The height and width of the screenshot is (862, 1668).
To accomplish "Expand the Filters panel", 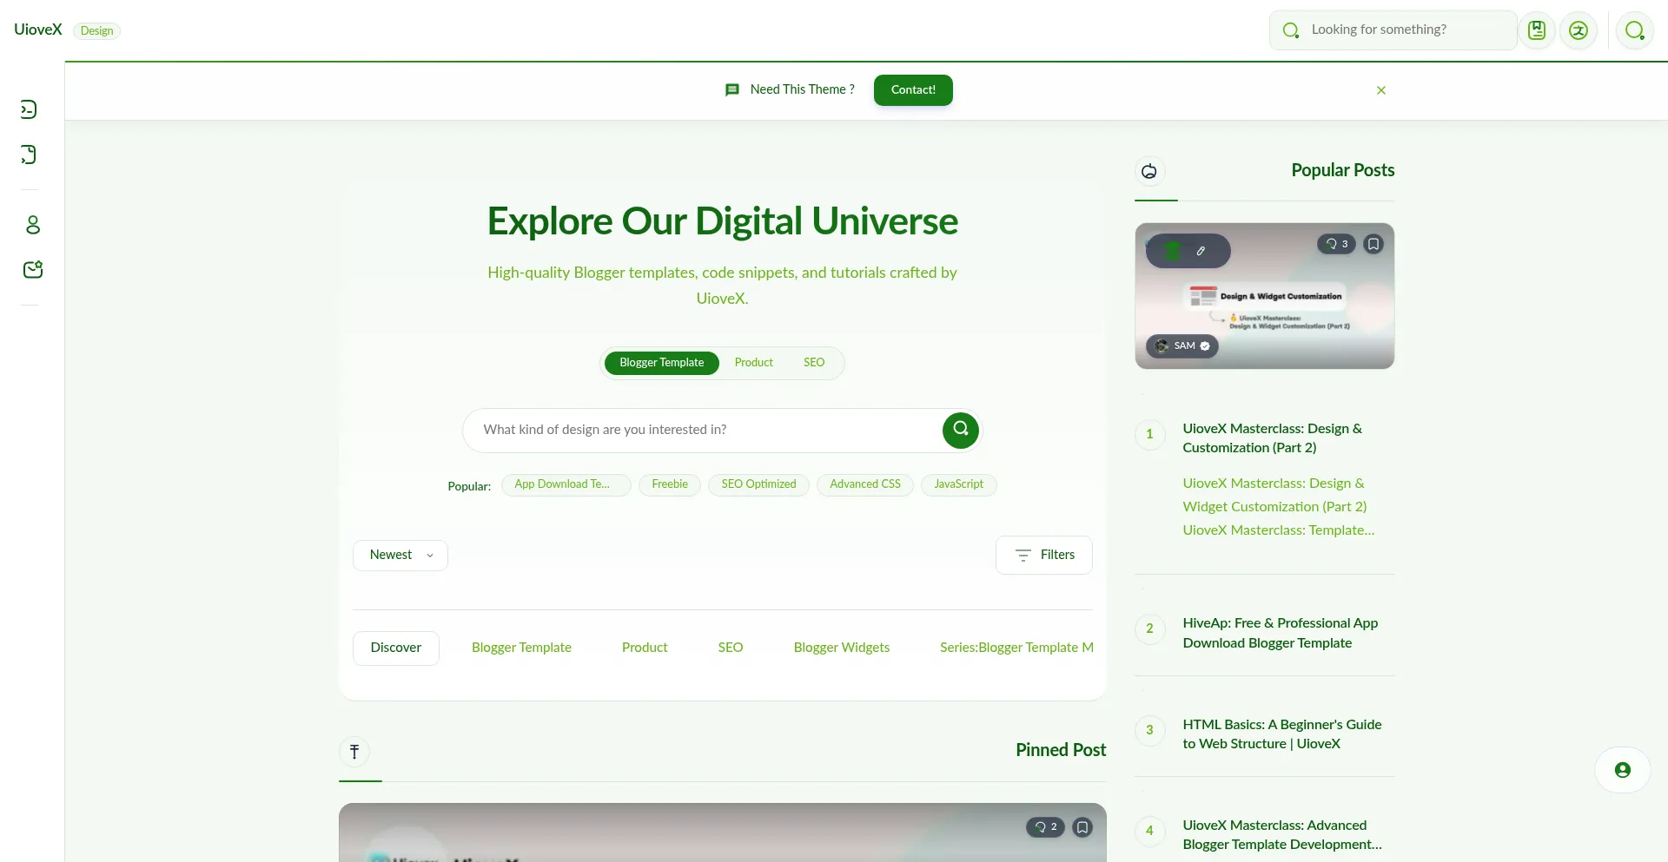I will pyautogui.click(x=1043, y=556).
